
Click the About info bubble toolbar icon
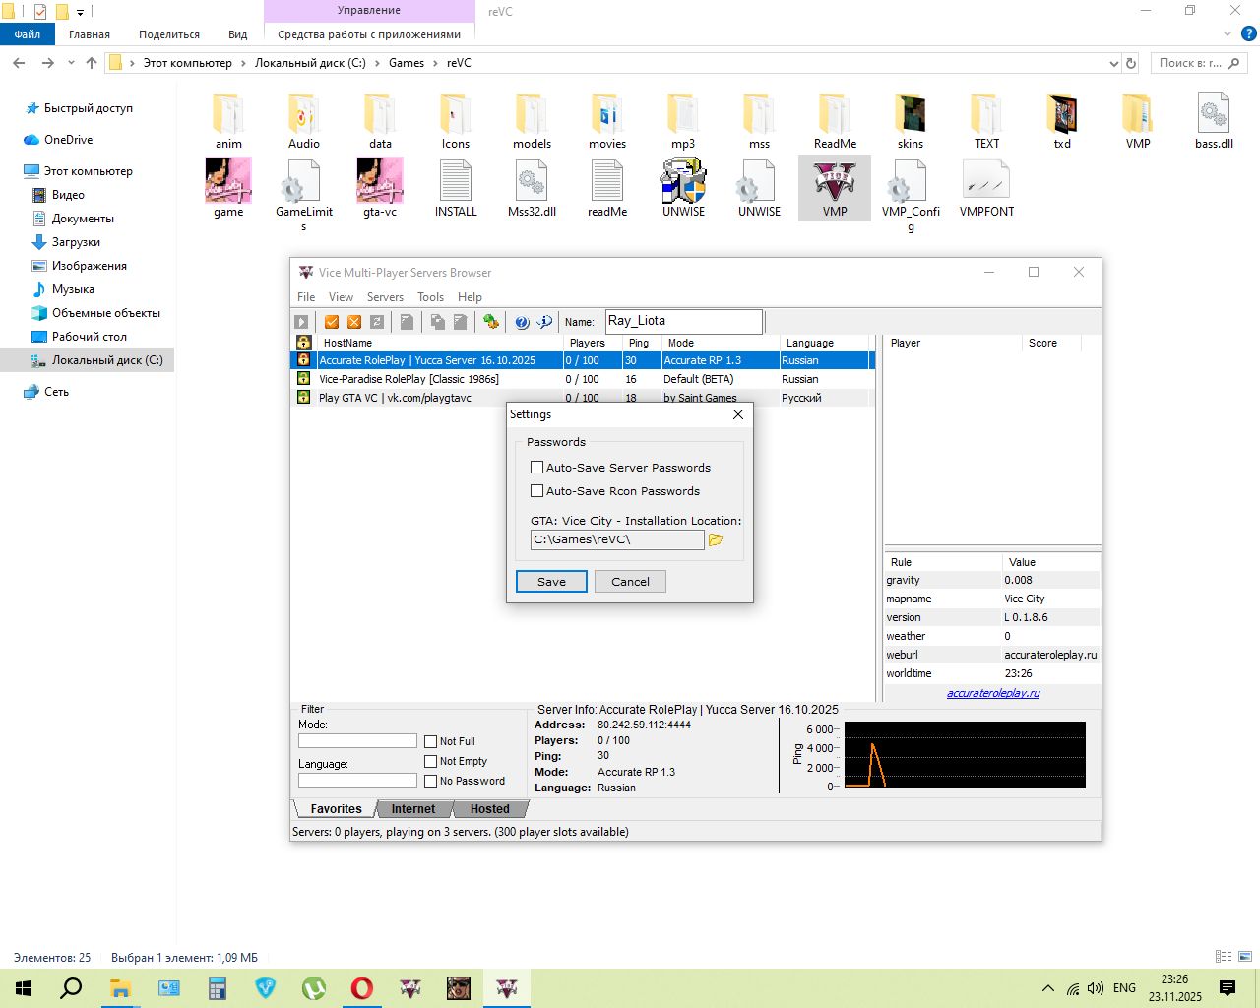pyautogui.click(x=544, y=322)
